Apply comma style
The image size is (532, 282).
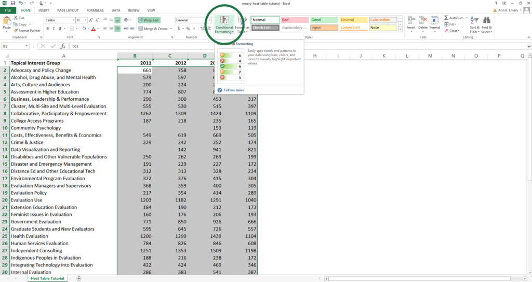pyautogui.click(x=194, y=29)
